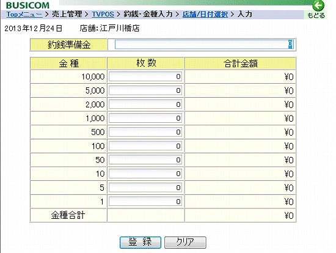Focus the 釣銭準備金 input field

(x=204, y=45)
